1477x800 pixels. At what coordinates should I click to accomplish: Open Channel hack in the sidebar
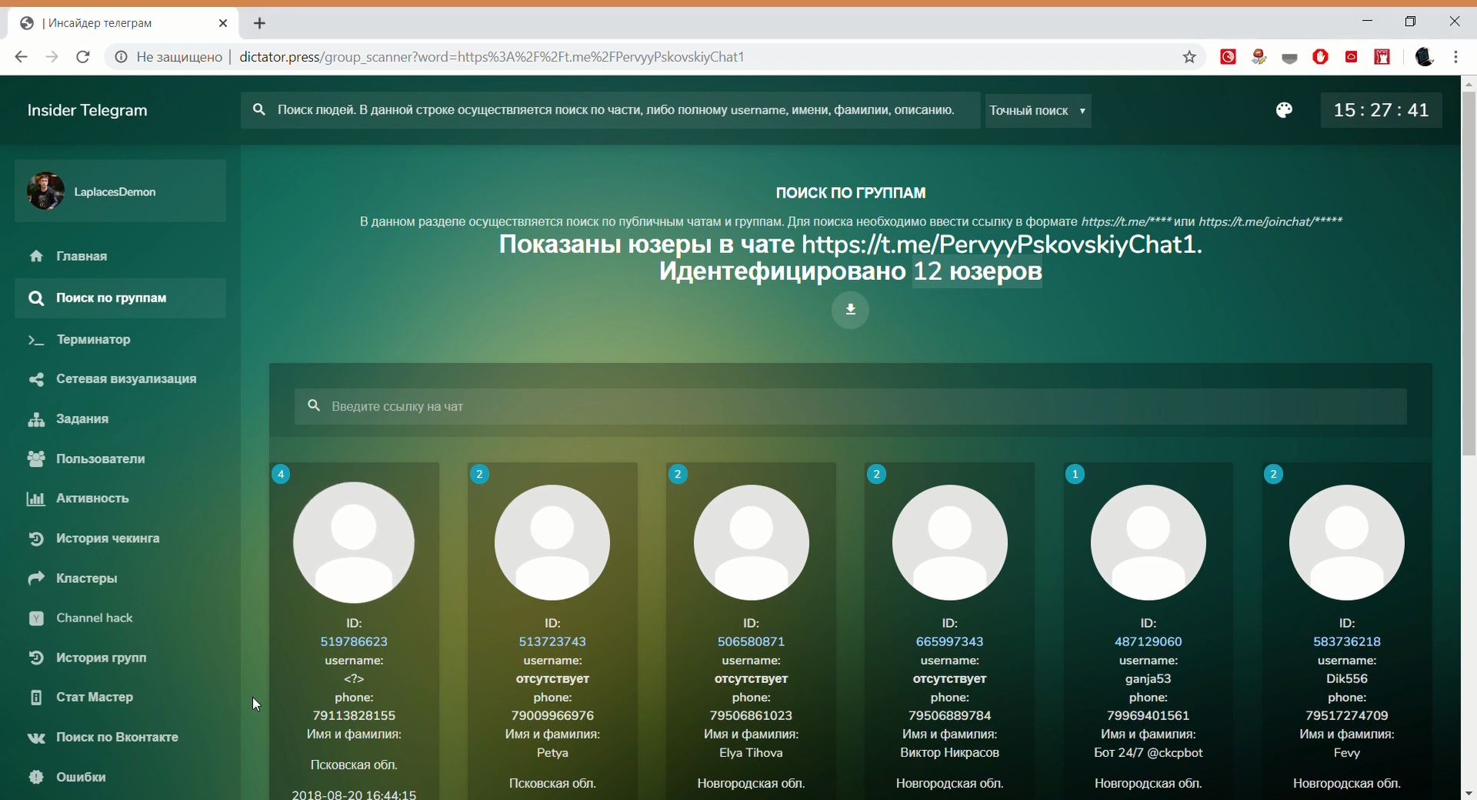(x=95, y=618)
